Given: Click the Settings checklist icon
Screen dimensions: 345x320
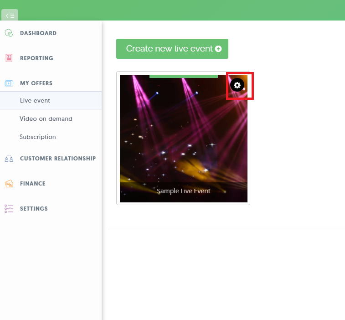Looking at the screenshot, I should click(x=9, y=209).
